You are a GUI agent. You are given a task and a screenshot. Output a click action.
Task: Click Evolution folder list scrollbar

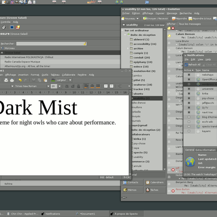tap(164, 99)
